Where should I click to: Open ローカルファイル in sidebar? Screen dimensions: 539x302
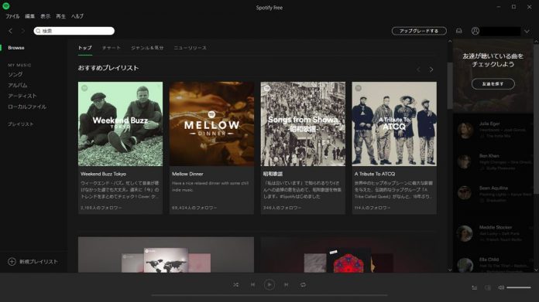27,107
